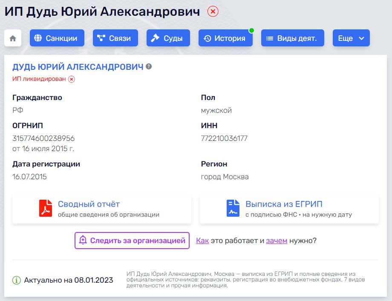
Task: Click the Актуально на 08.01.2023 text
Action: 69,280
